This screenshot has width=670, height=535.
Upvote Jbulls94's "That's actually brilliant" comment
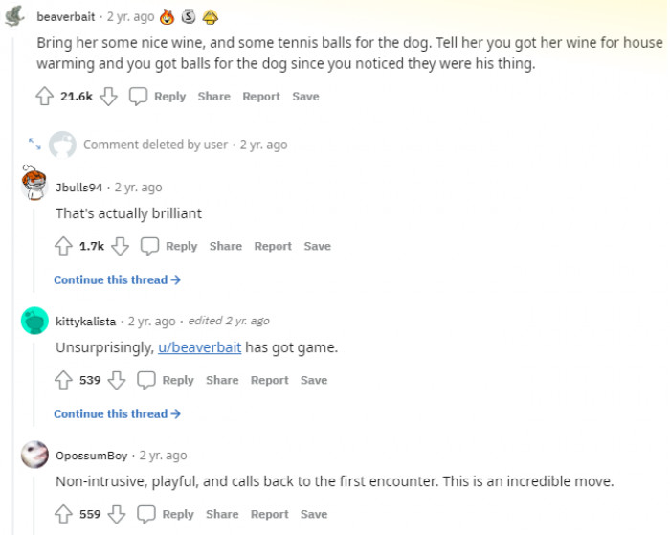63,246
